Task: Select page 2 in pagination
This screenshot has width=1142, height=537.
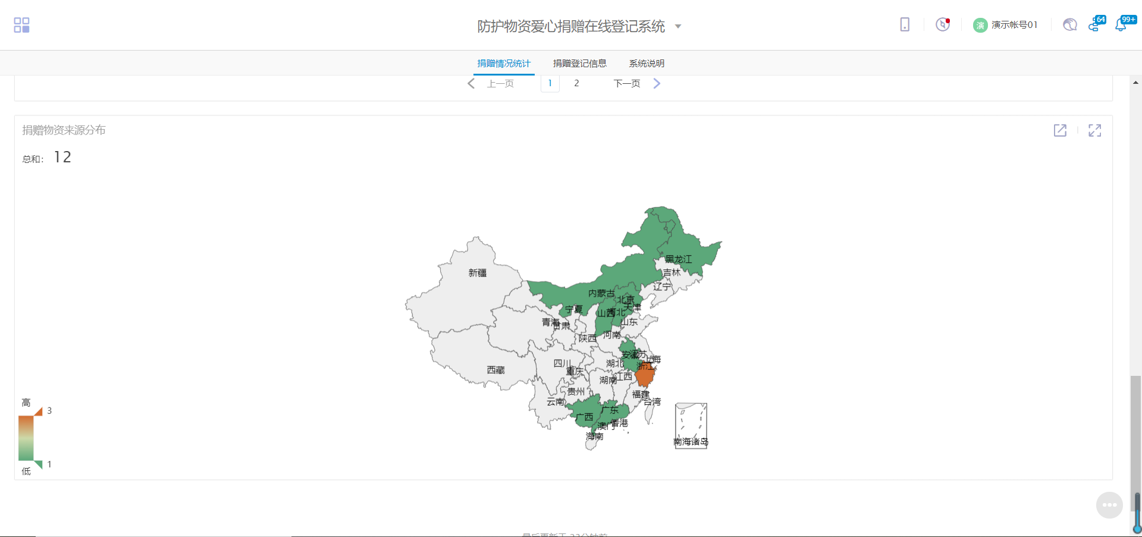Action: 576,83
